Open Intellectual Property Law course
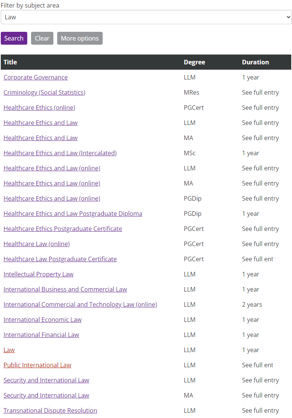Screen dimensions: 292x418 (39, 274)
